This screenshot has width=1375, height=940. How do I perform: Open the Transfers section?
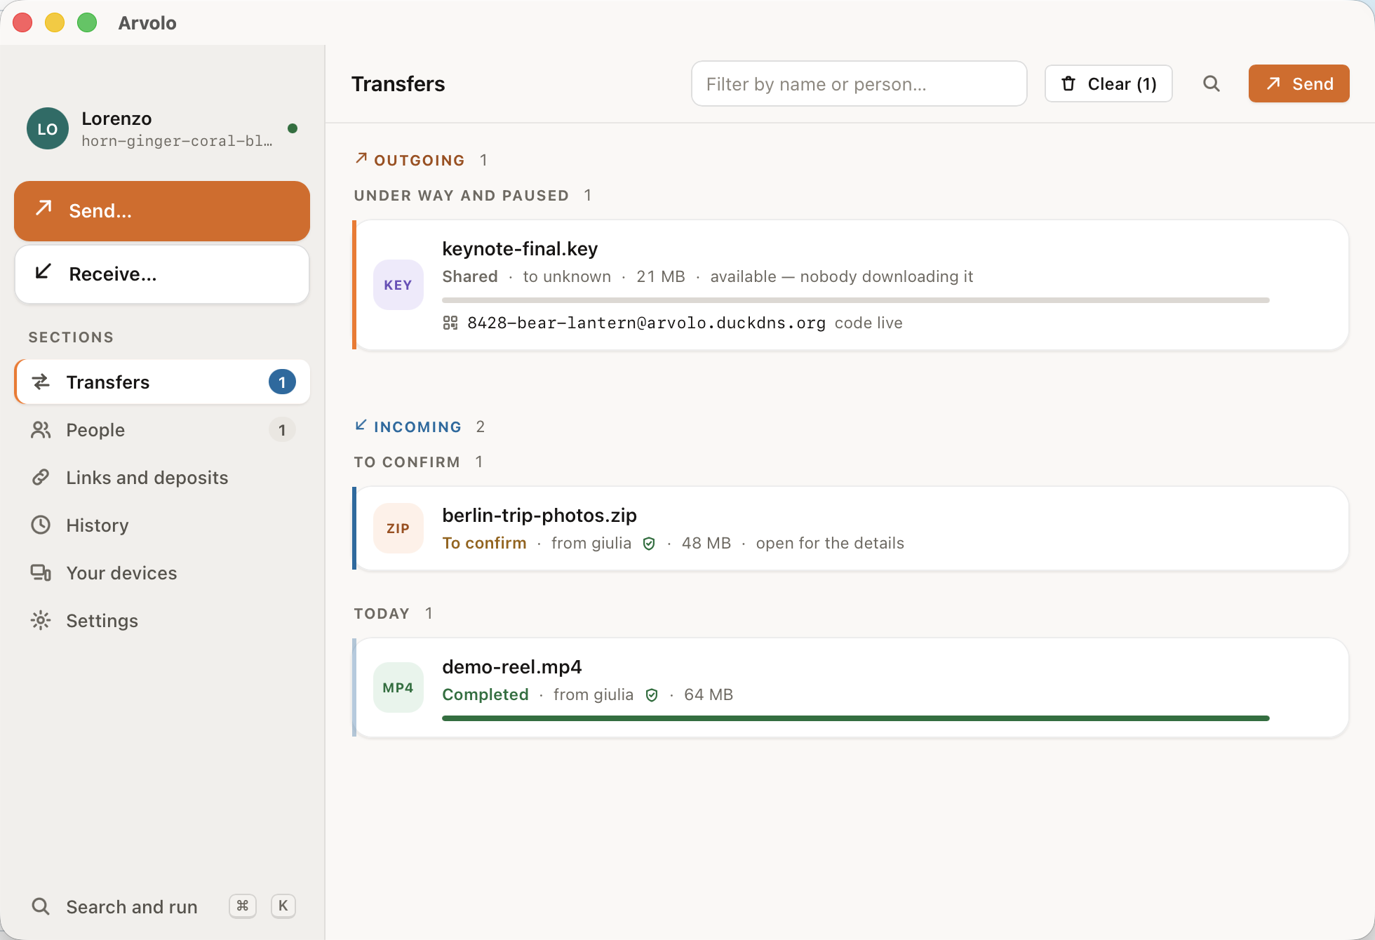click(x=162, y=382)
